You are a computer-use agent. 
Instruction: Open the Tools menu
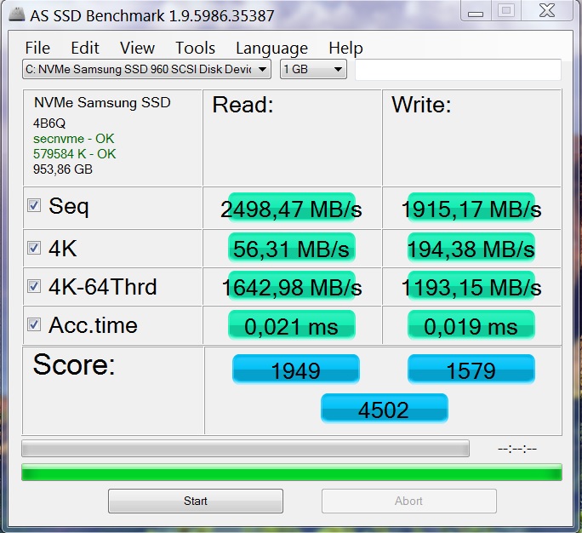(195, 48)
